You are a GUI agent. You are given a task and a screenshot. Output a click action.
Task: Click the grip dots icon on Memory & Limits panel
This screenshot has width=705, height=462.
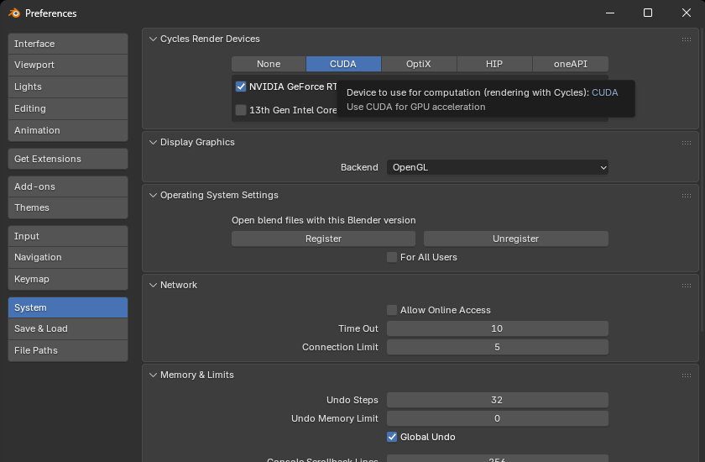(687, 375)
